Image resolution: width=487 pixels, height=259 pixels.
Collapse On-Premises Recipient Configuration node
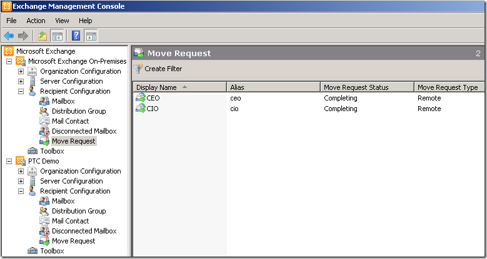(21, 91)
